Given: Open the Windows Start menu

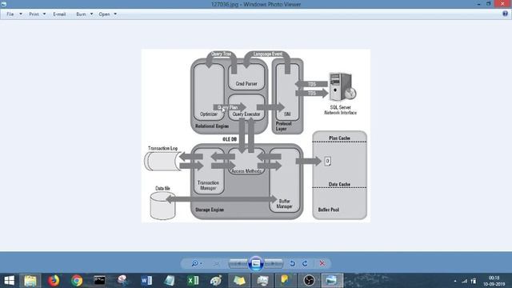Looking at the screenshot, I should tap(9, 281).
